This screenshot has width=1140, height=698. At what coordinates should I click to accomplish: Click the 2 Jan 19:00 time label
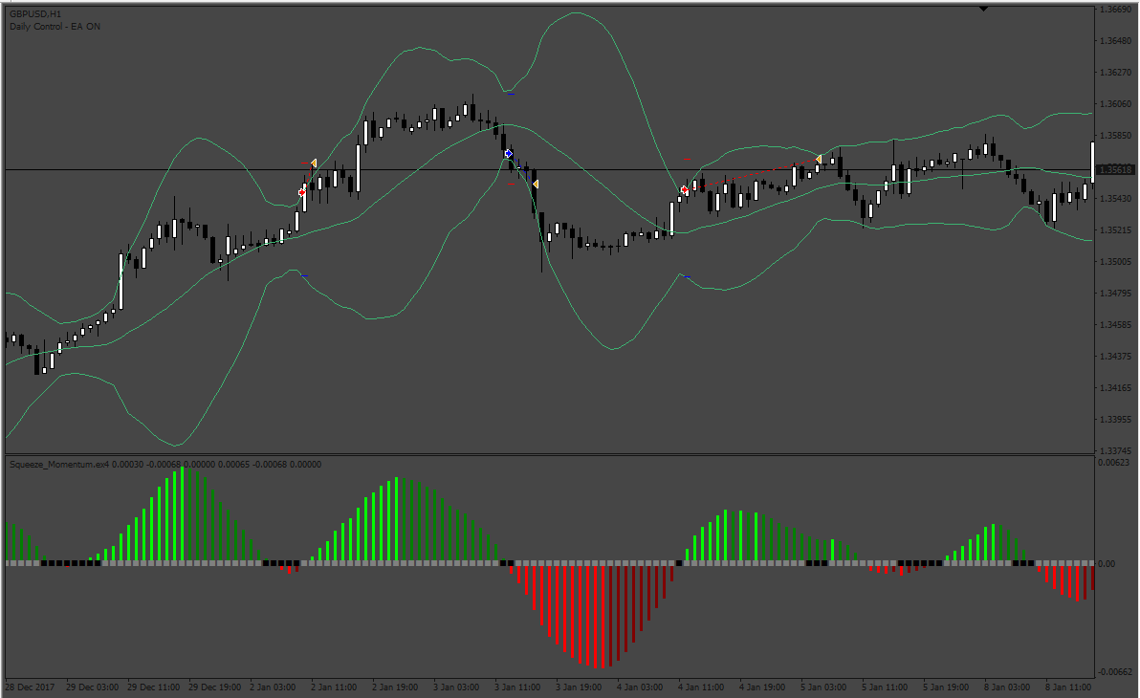395,687
